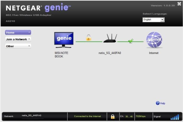
Task: Click 'Connected to the Internet' status text
Action: (x=88, y=116)
